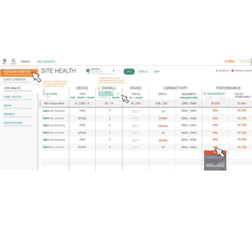Click the Search magnifier icon

(13, 61)
